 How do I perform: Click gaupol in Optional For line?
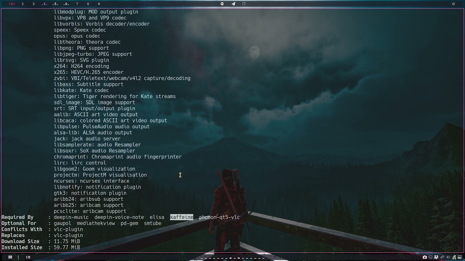pos(62,223)
